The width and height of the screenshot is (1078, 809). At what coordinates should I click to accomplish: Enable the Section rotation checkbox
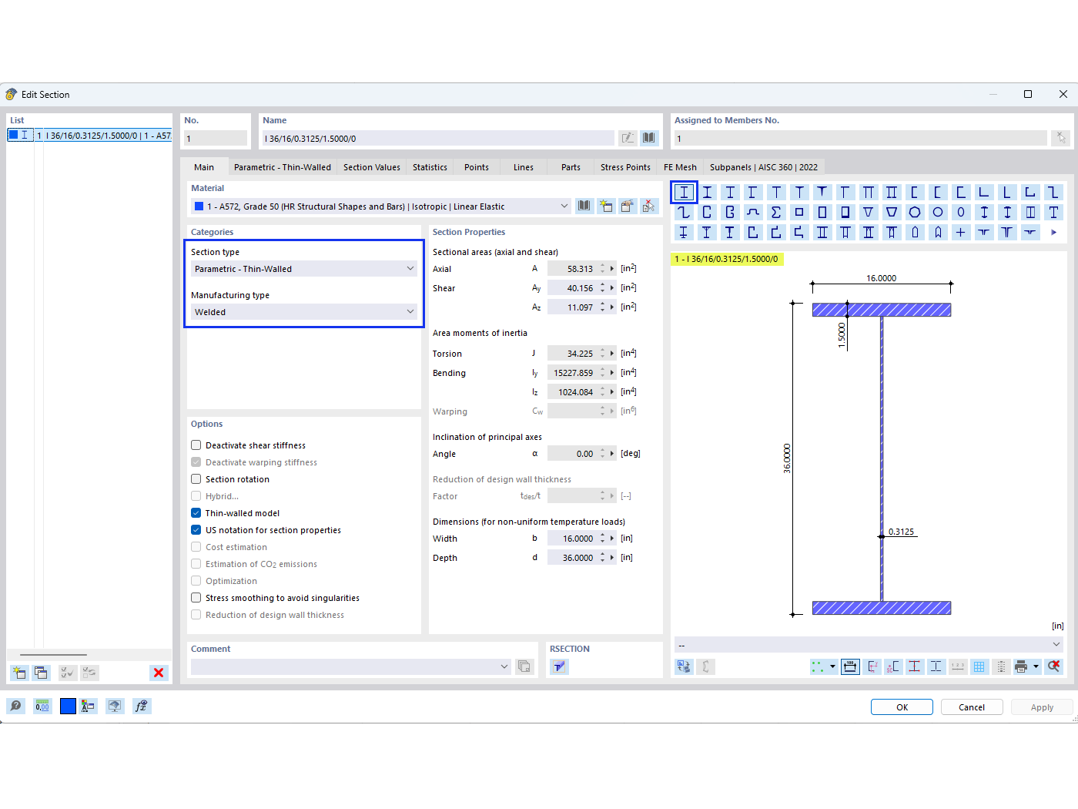196,478
